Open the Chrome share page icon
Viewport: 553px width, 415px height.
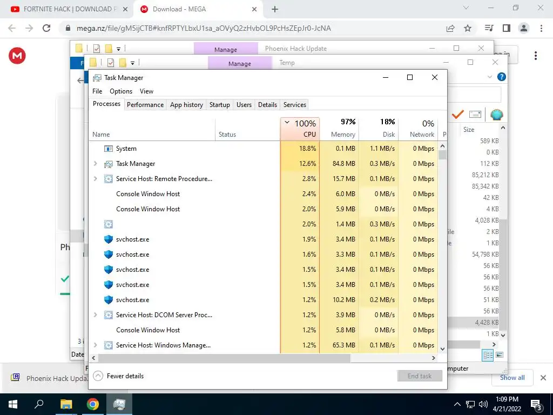click(450, 28)
